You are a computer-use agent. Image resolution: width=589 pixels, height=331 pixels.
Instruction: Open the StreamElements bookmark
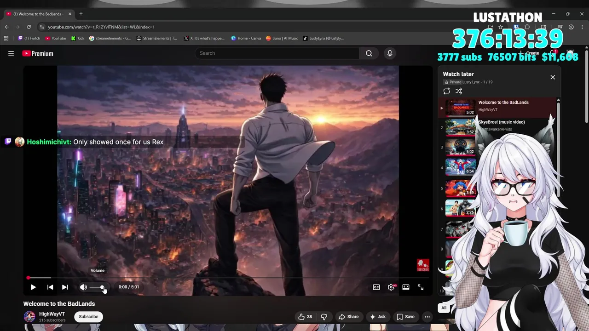157,38
